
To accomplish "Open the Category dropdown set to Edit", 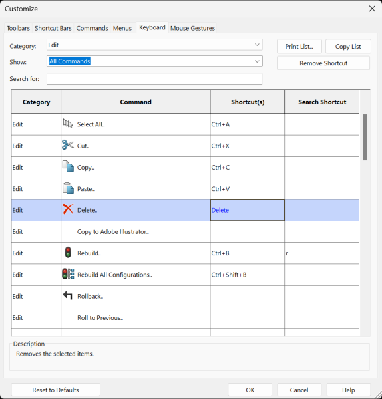I will [154, 45].
